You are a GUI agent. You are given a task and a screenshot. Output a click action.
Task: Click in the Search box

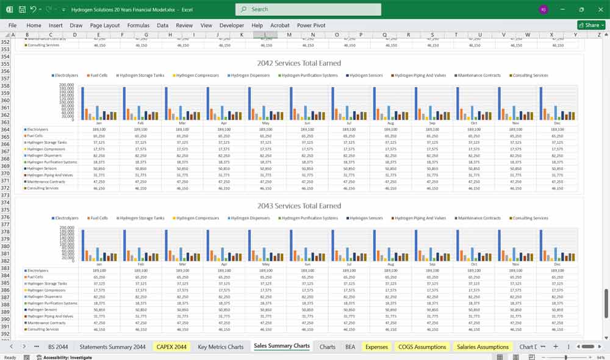click(x=308, y=9)
